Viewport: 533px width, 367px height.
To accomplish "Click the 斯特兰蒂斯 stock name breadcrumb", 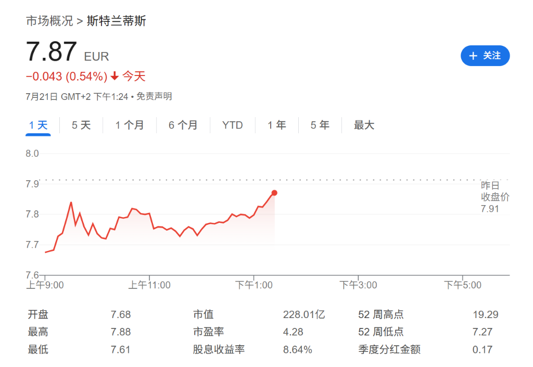I will tap(117, 21).
